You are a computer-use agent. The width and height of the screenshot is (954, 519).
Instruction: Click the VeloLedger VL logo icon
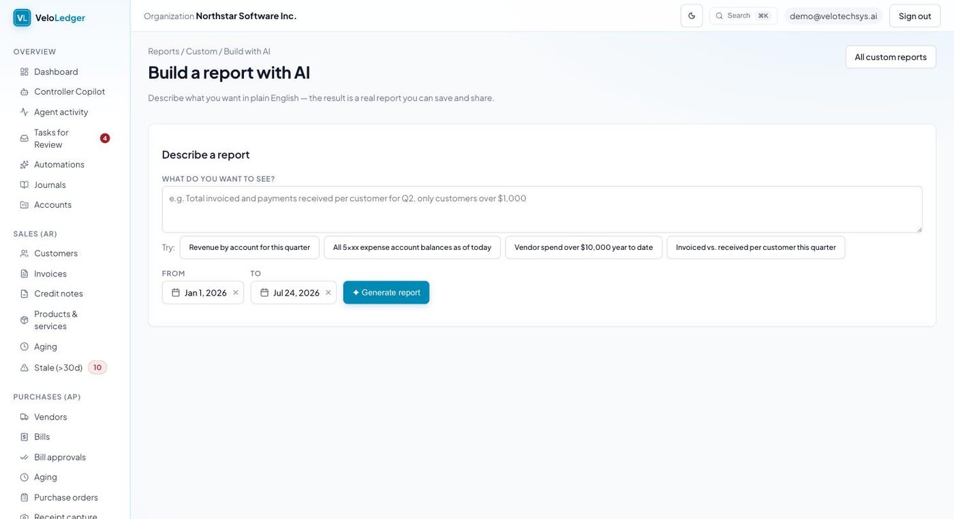[22, 18]
